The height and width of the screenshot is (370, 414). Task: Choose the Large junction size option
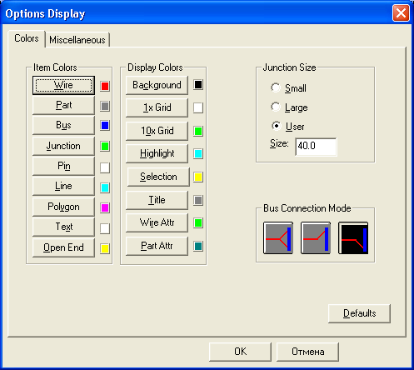[289, 107]
